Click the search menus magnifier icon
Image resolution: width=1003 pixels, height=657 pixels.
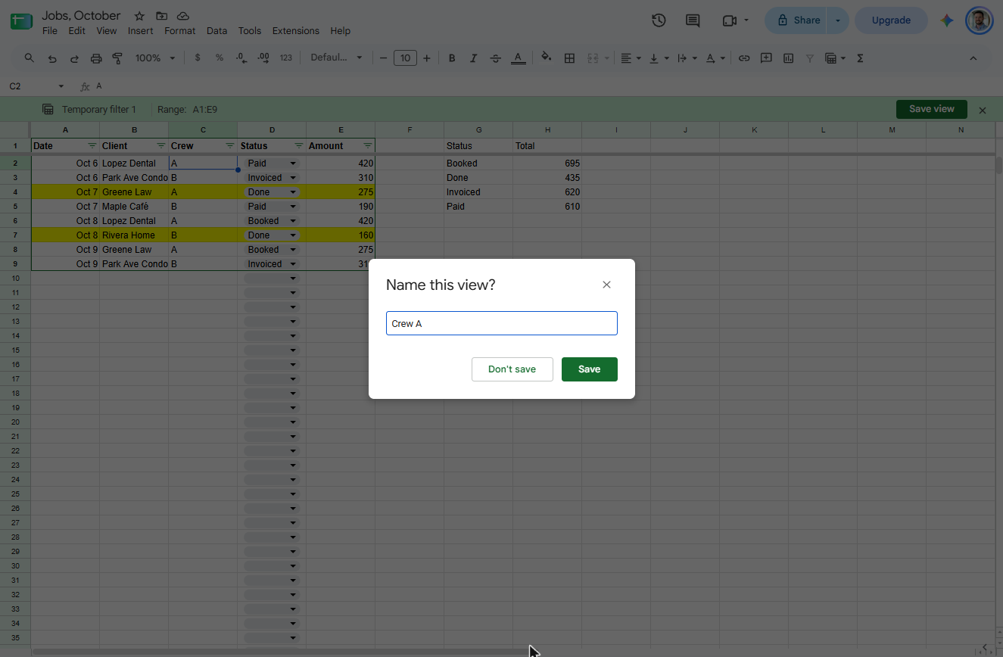click(30, 58)
